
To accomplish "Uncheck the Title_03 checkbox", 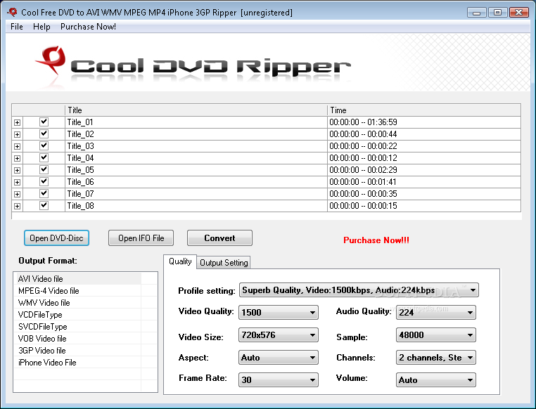I will pos(44,145).
